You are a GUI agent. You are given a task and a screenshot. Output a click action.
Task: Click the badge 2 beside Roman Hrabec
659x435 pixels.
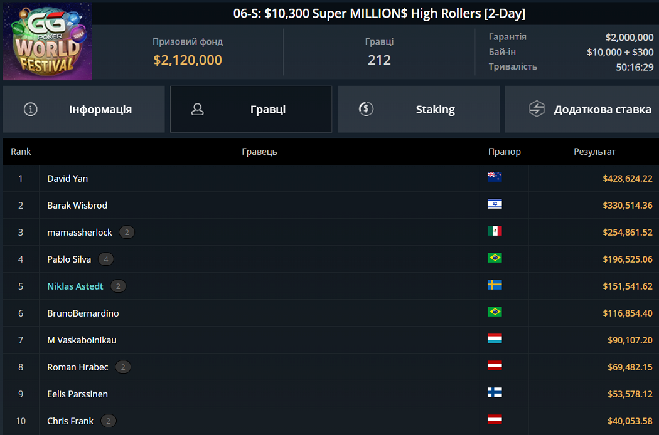123,367
